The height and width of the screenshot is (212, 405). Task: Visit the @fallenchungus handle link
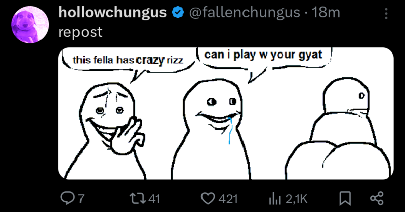(x=245, y=12)
